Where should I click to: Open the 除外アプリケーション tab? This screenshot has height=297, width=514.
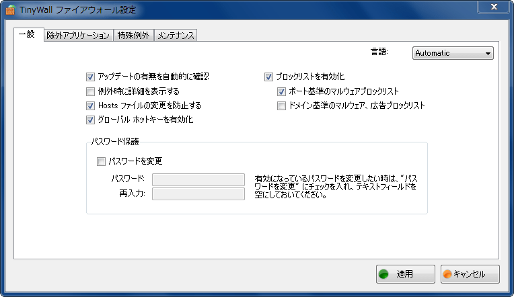point(78,36)
